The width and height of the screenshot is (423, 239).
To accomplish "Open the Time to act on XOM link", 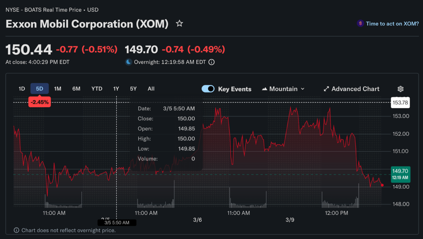I will [x=392, y=23].
